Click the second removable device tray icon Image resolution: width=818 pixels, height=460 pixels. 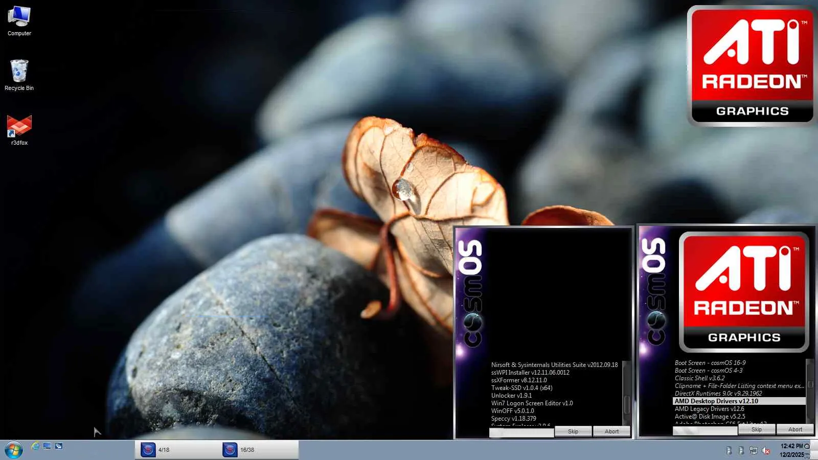tap(741, 450)
